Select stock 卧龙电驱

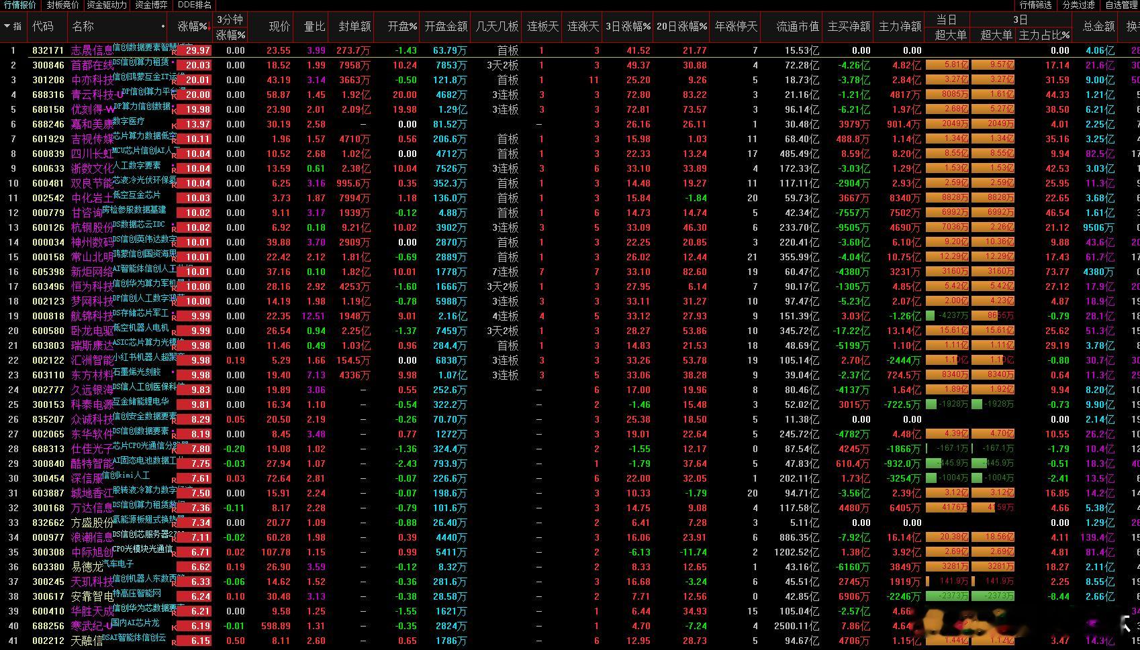(x=92, y=331)
